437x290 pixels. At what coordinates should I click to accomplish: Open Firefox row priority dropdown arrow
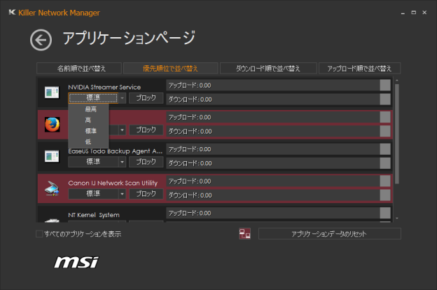[122, 130]
